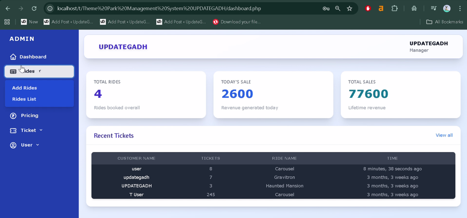Click the orange 'a' extension icon

coord(381,9)
